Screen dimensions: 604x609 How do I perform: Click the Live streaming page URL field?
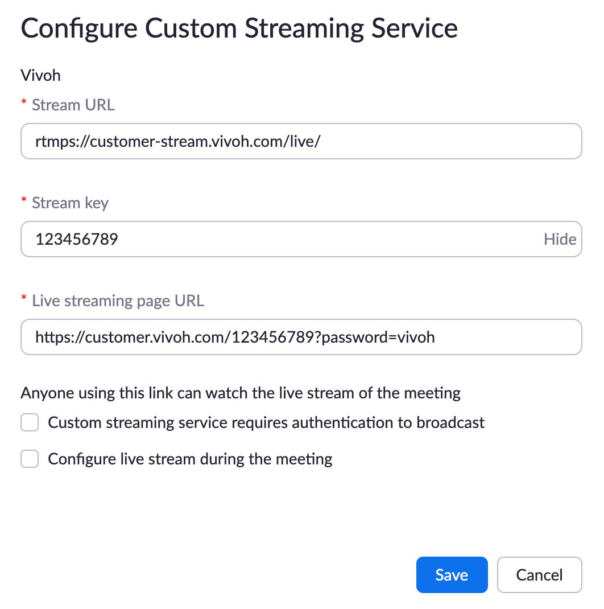[300, 337]
